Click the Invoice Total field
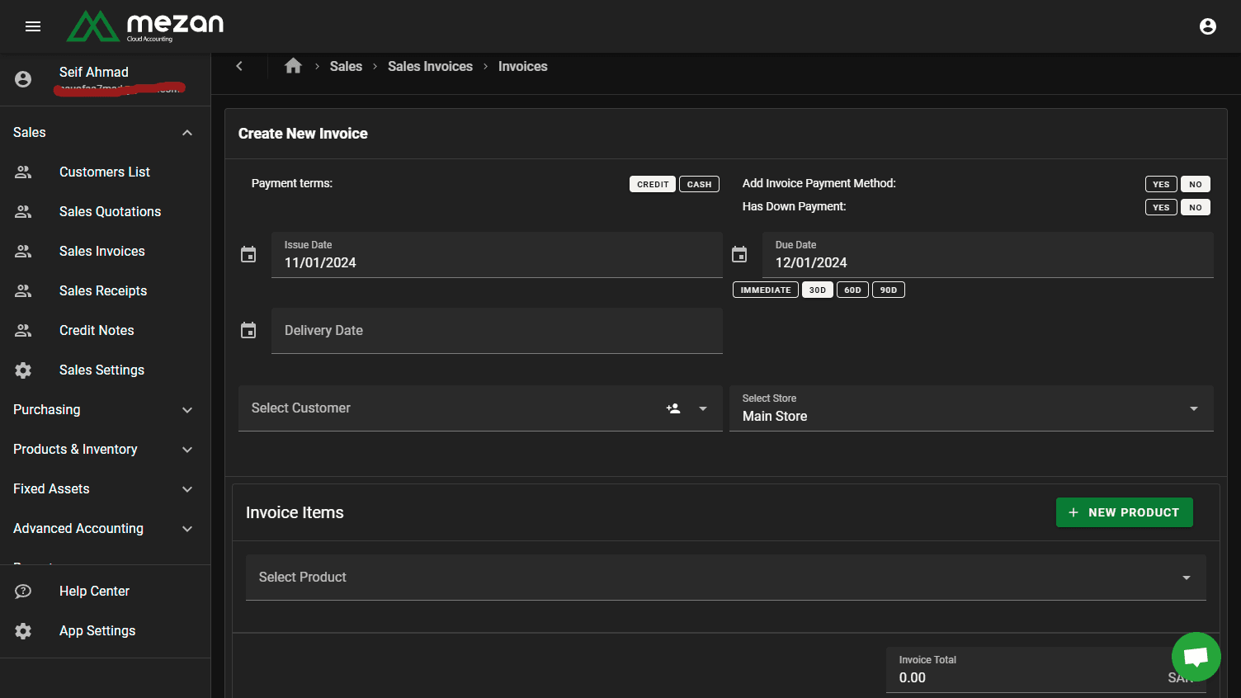This screenshot has height=698, width=1241. tap(1046, 670)
